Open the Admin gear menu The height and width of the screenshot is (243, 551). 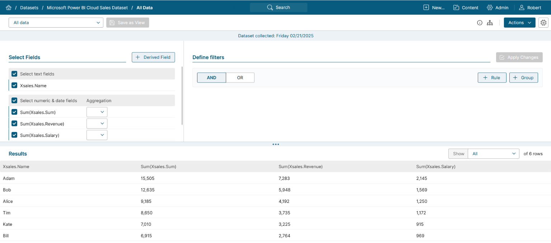coord(498,8)
